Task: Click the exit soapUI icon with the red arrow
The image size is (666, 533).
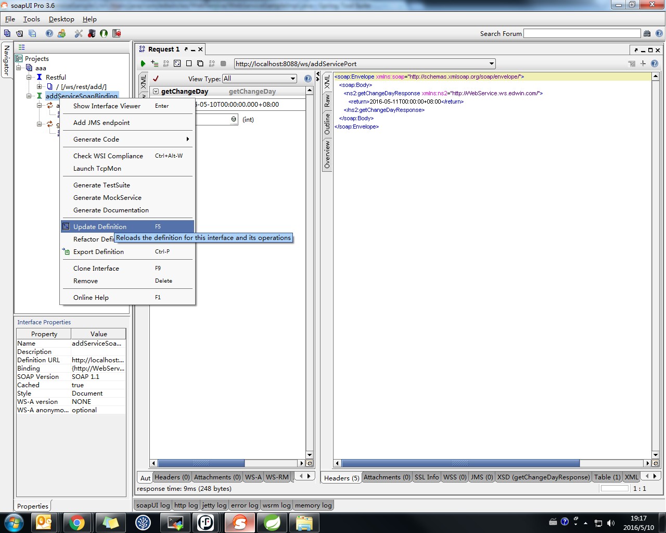Action: point(117,33)
